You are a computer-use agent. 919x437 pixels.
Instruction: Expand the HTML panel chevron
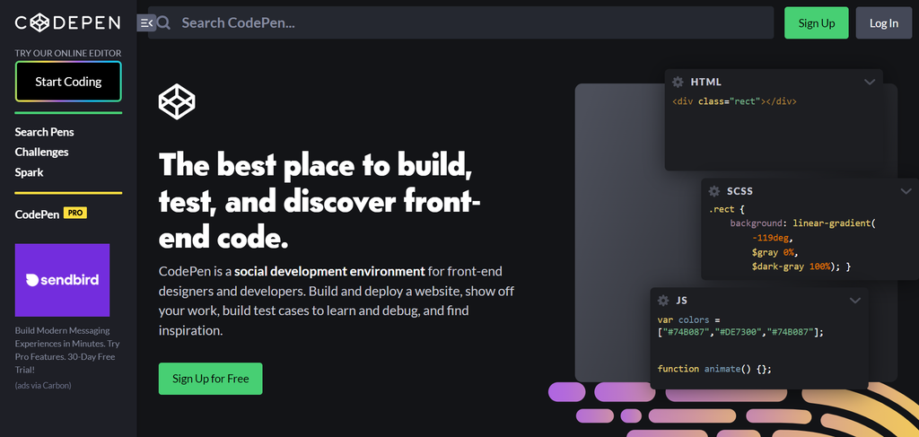(869, 82)
